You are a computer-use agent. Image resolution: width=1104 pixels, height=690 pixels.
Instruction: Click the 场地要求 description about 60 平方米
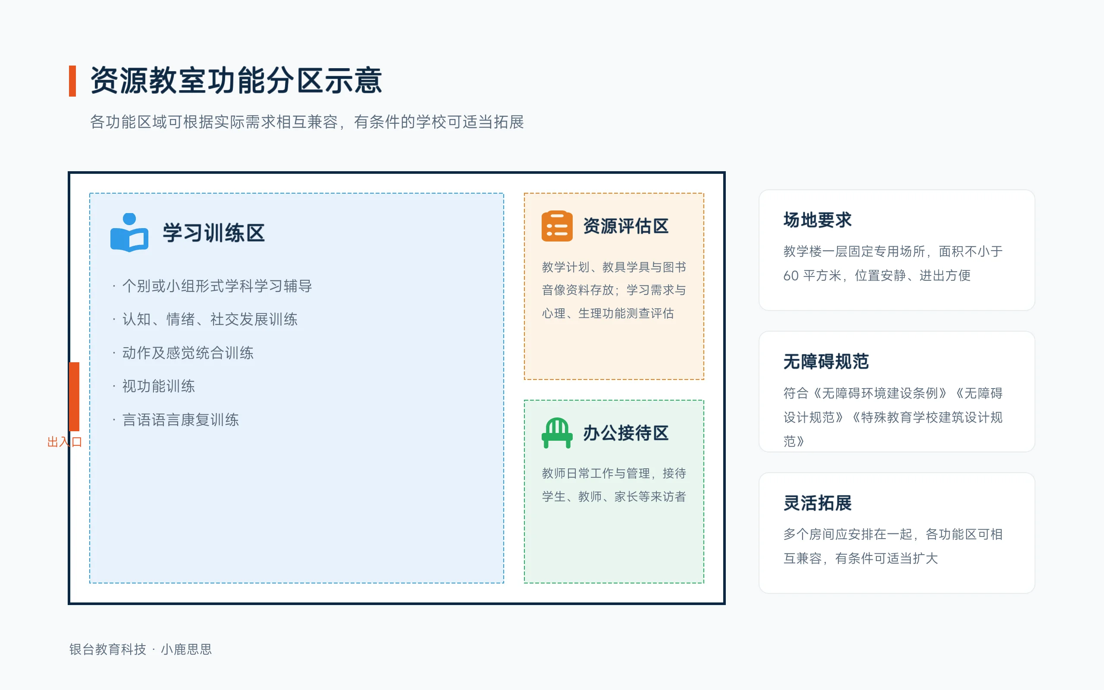tap(893, 263)
